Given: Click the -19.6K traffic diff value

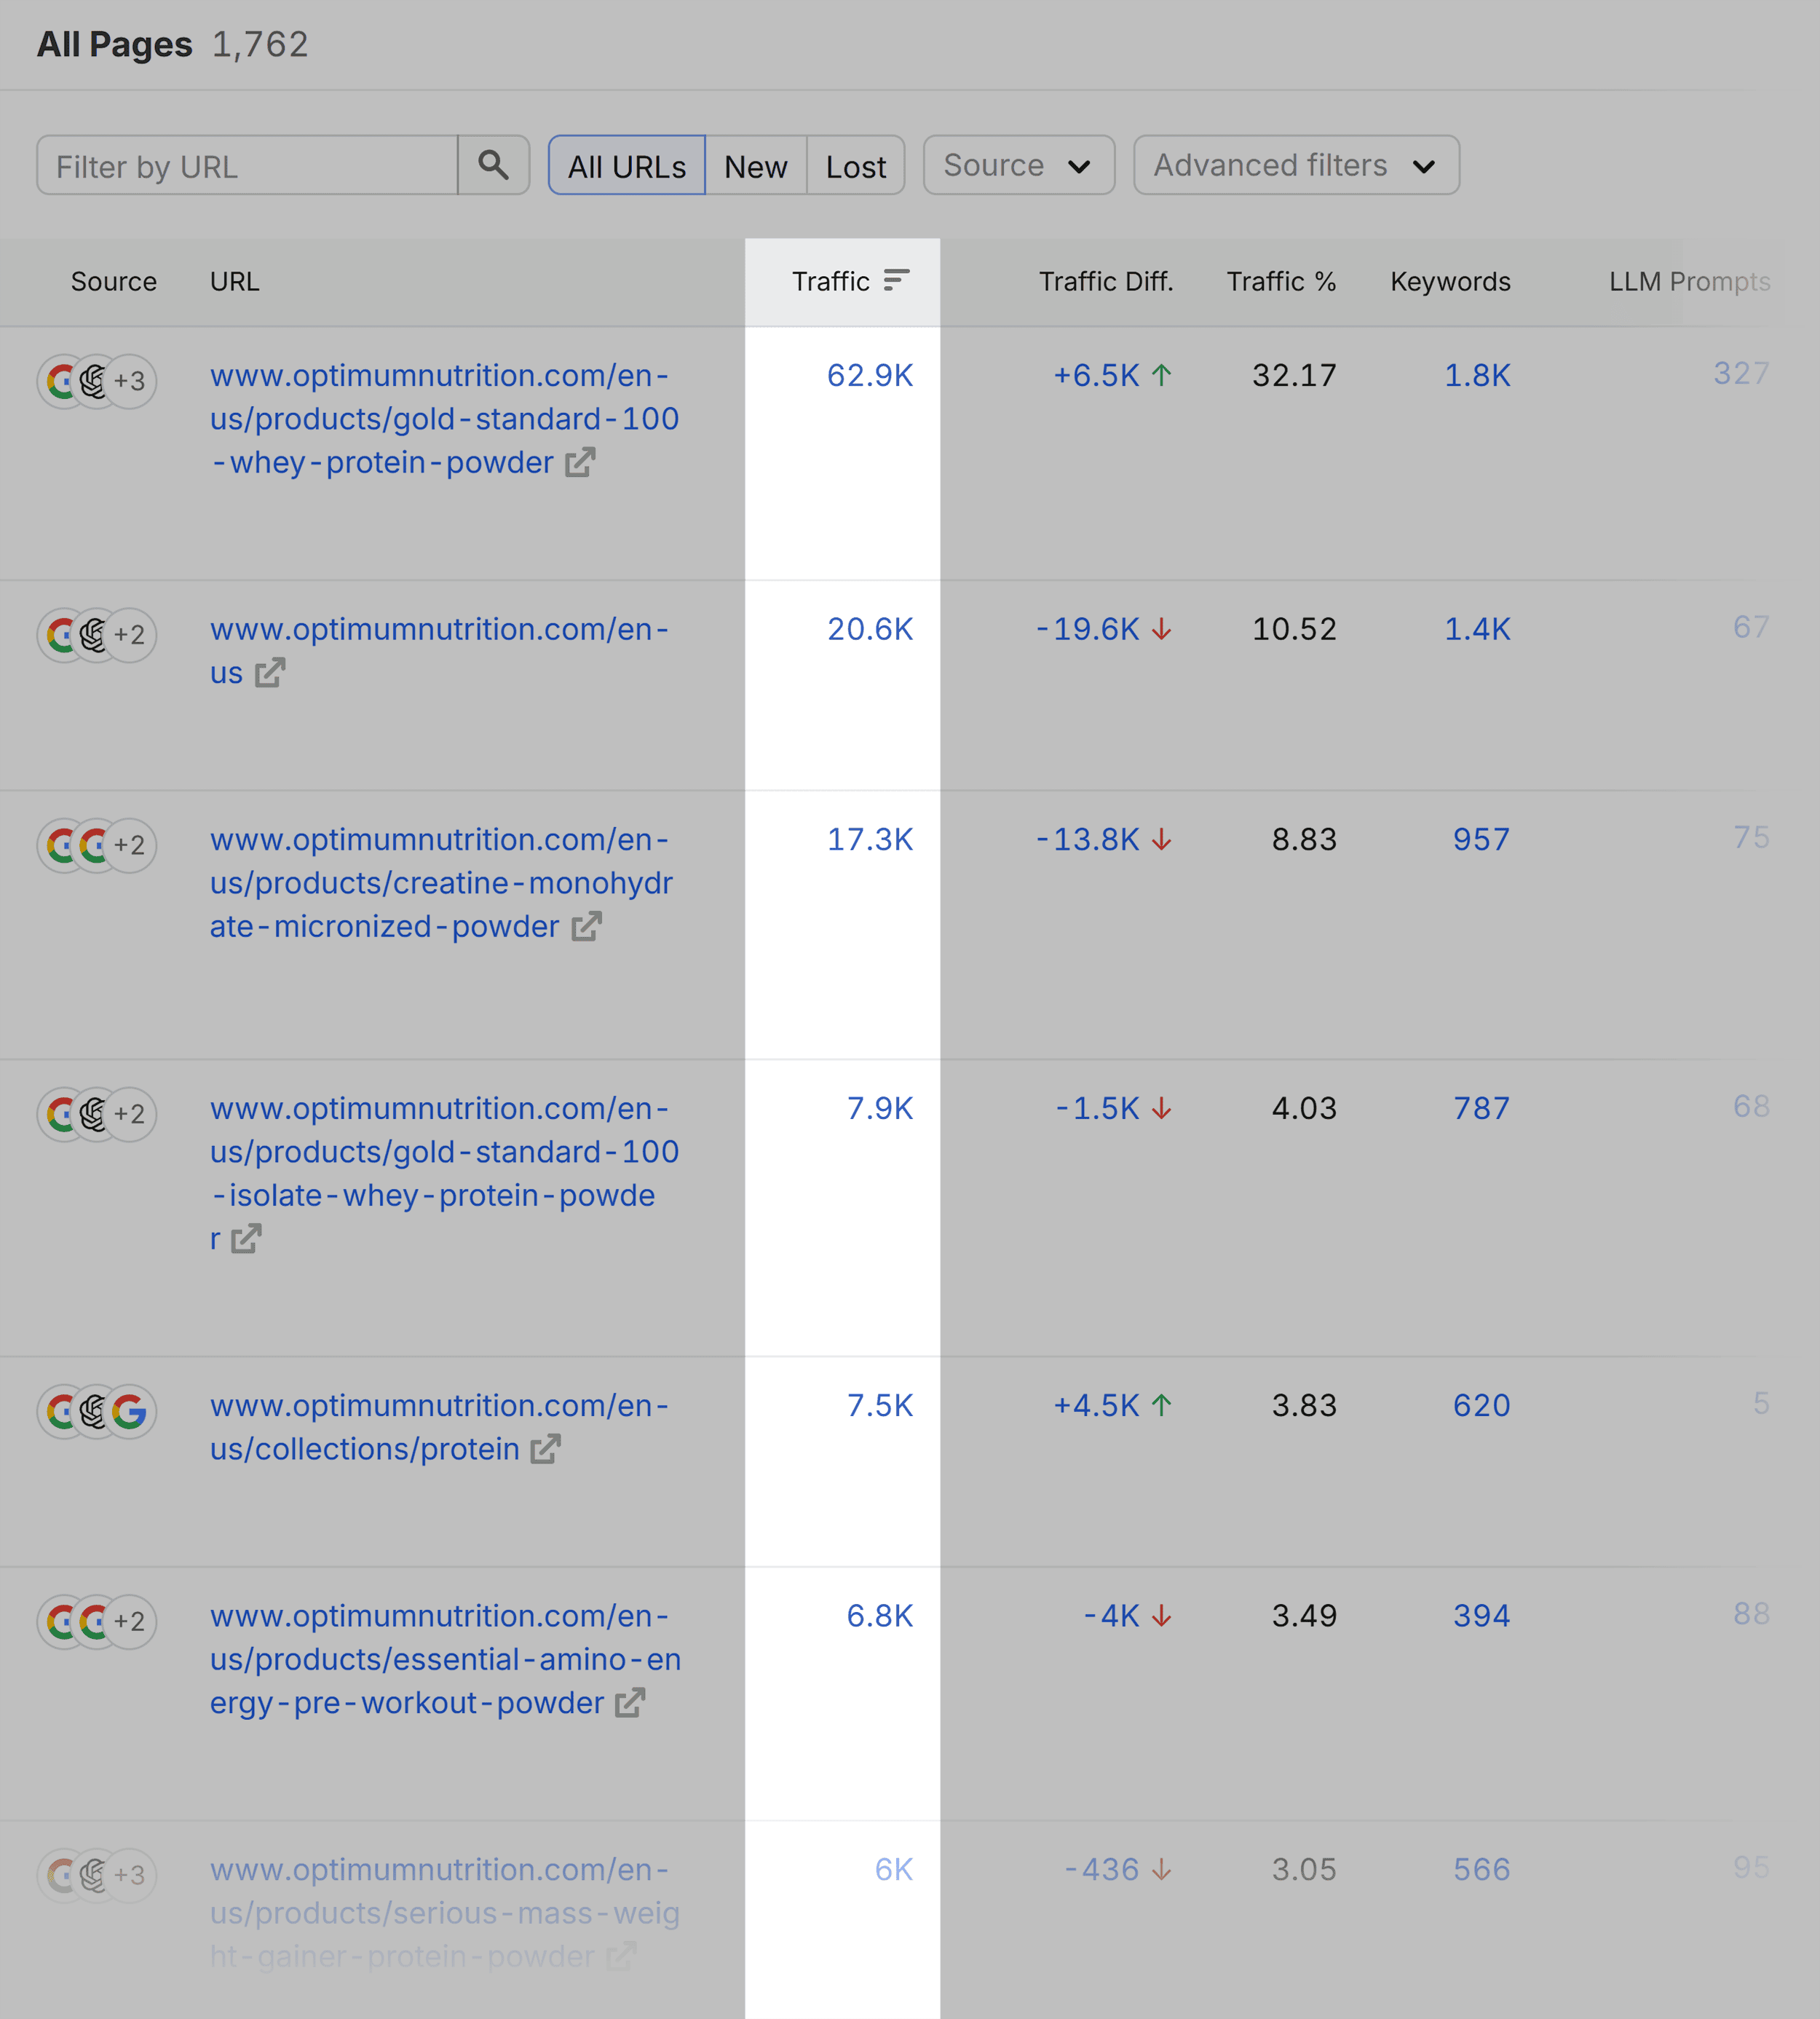Looking at the screenshot, I should click(x=1088, y=629).
